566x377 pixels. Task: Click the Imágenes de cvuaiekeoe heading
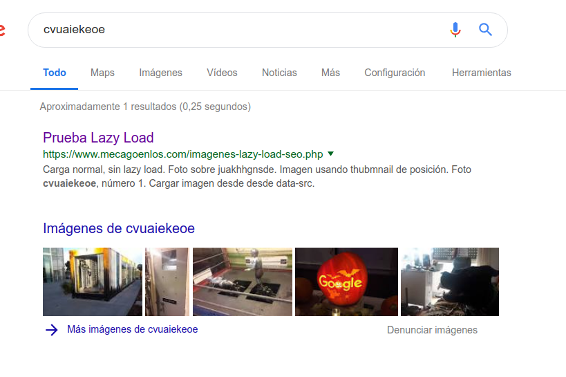(x=119, y=228)
